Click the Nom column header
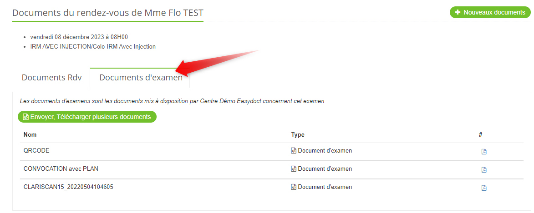This screenshot has height=213, width=534. tap(30, 134)
